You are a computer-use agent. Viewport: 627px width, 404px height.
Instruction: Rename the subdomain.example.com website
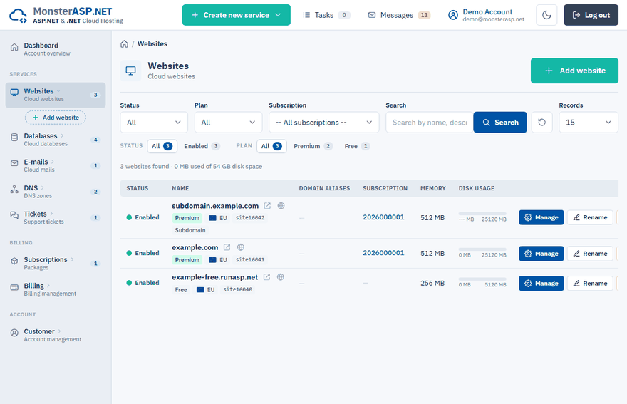coord(590,217)
